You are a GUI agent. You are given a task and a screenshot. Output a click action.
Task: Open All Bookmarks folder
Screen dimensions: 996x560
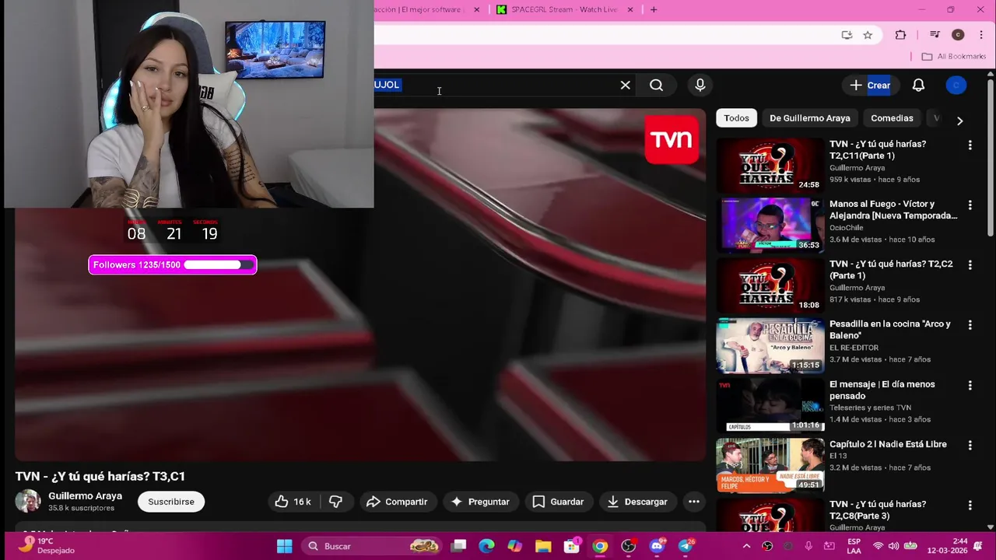click(953, 56)
